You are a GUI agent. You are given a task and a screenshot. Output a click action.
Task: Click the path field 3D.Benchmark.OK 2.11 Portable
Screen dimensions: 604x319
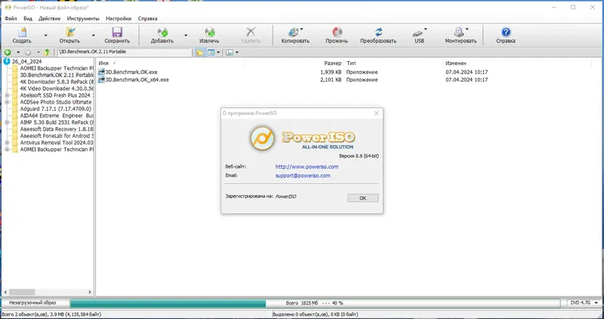point(125,52)
